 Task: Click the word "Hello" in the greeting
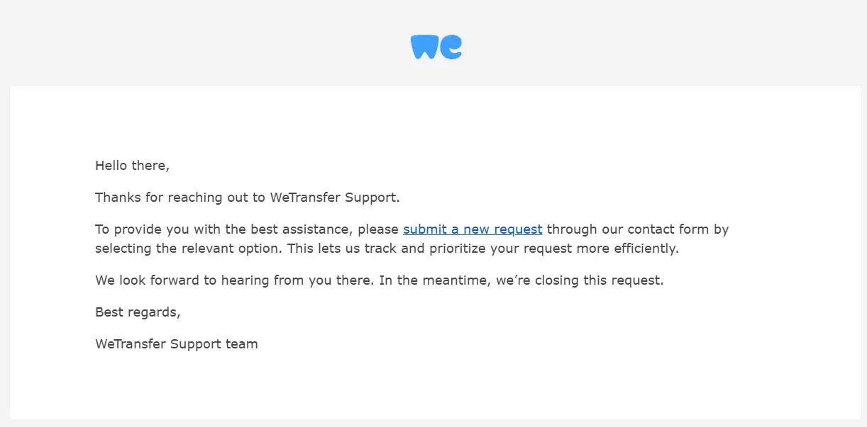tap(111, 166)
